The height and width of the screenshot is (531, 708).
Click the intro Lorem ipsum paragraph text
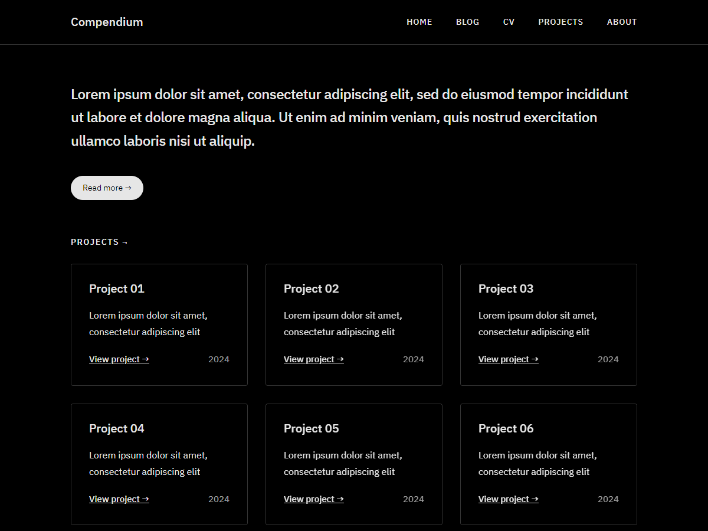[x=349, y=117]
